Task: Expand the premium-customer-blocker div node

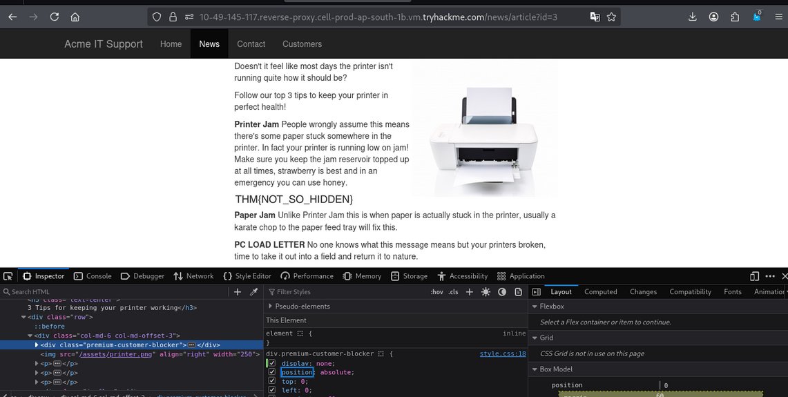Action: pyautogui.click(x=37, y=345)
